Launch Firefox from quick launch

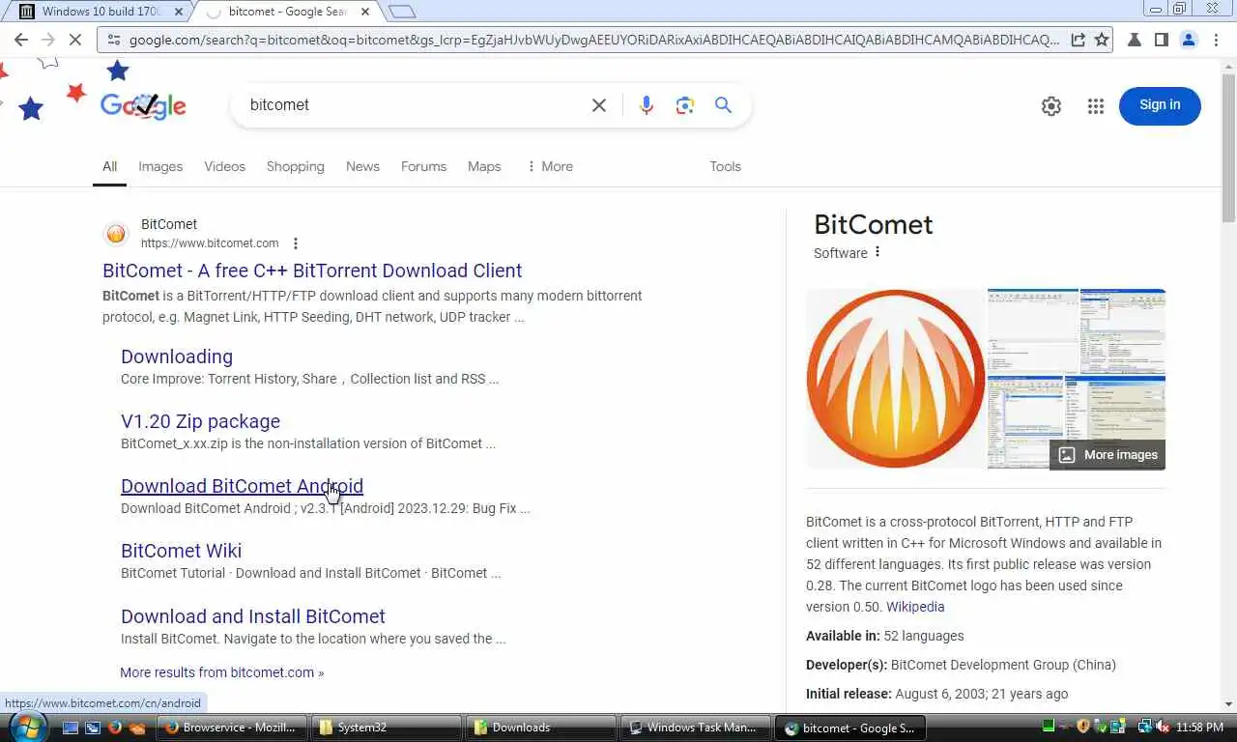(x=115, y=728)
